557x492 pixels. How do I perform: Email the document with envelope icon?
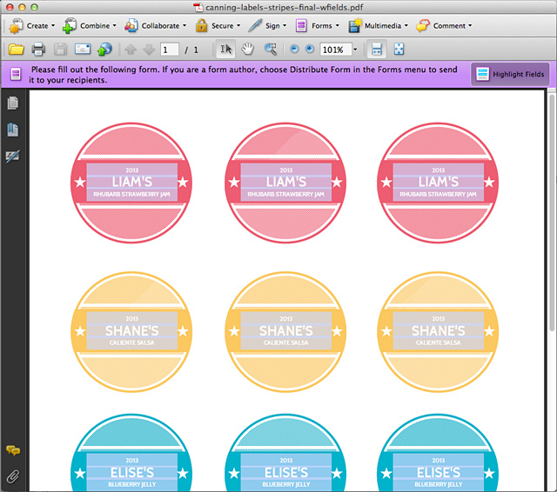click(x=83, y=49)
